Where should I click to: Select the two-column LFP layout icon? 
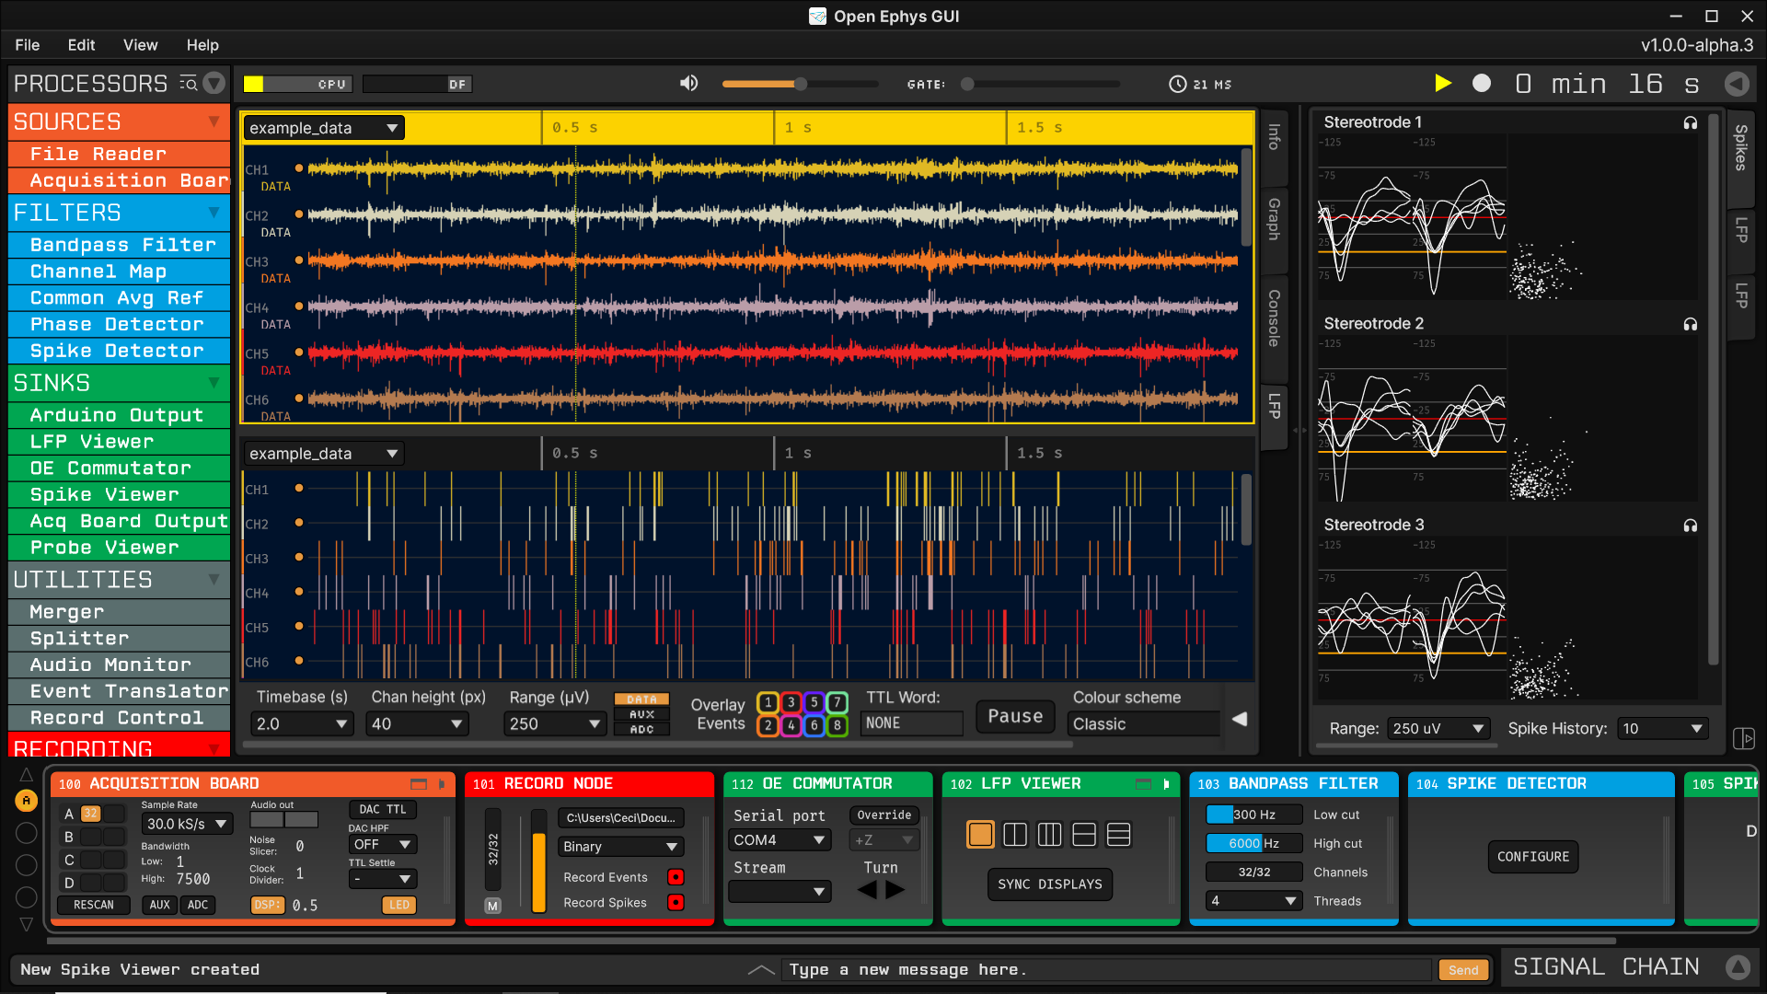(1015, 835)
